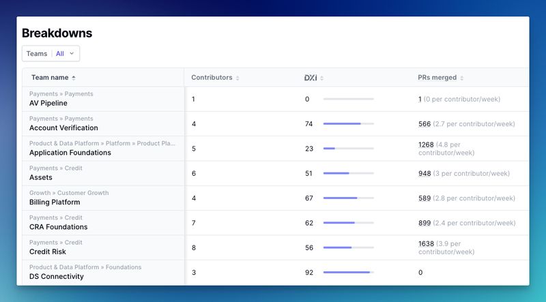This screenshot has height=302, width=546.
Task: Click contributors count 3 for DS Connectivity
Action: [x=194, y=273]
